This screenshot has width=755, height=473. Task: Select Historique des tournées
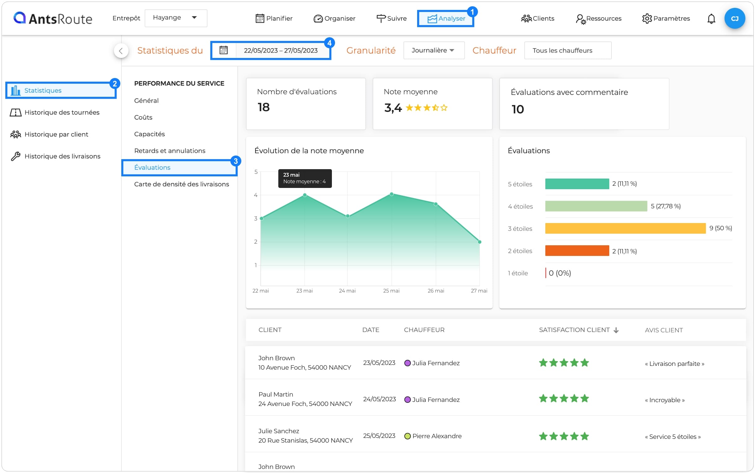(55, 112)
